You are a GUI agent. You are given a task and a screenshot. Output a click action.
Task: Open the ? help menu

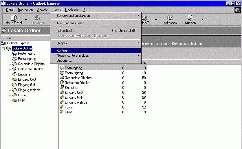click(84, 10)
